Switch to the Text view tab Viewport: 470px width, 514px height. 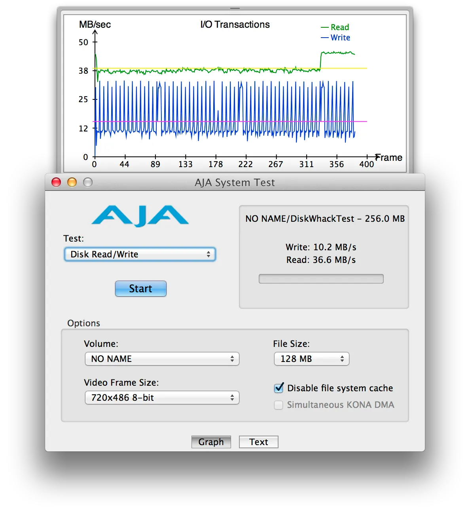click(258, 442)
